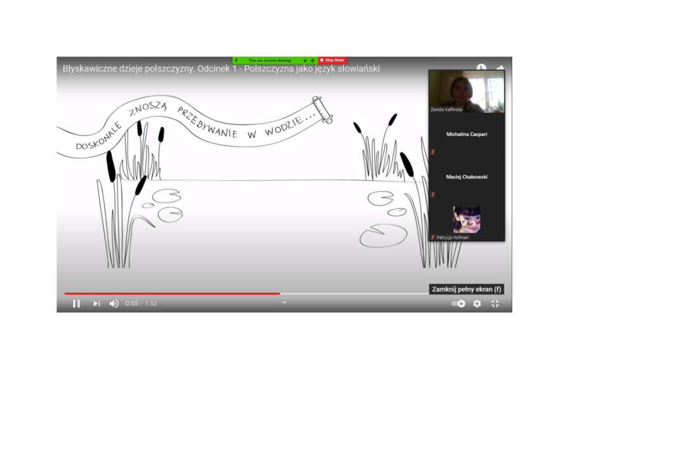Click the 'Patrycja Hofman' name label
The image size is (673, 476).
[452, 237]
